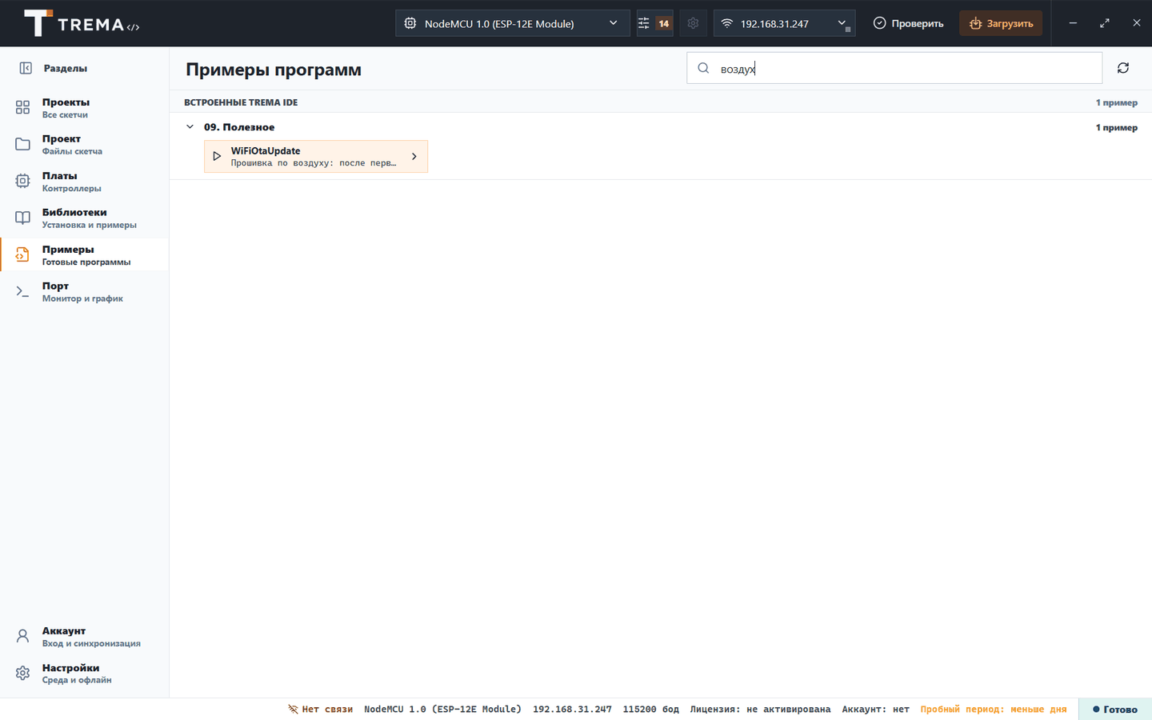Click the 1 пример count for 09. Полезное
This screenshot has width=1152, height=720.
(x=1116, y=127)
